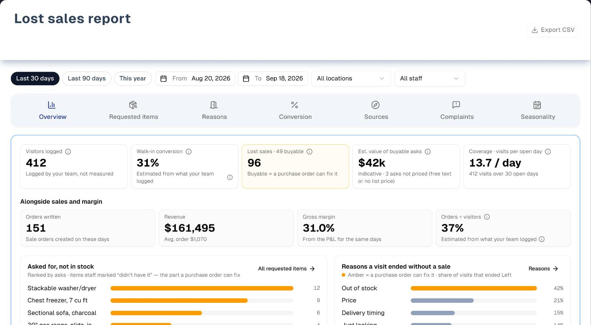Screen dimensions: 591x325
Task: Click info icon after 'Estimated from what your team logged' in Walk-in card
Action: point(230,177)
